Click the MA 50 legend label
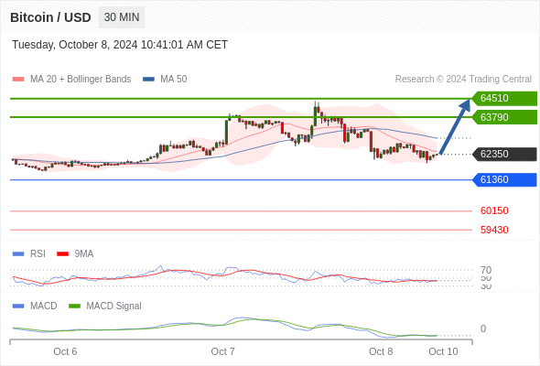The image size is (540, 366). tap(174, 80)
